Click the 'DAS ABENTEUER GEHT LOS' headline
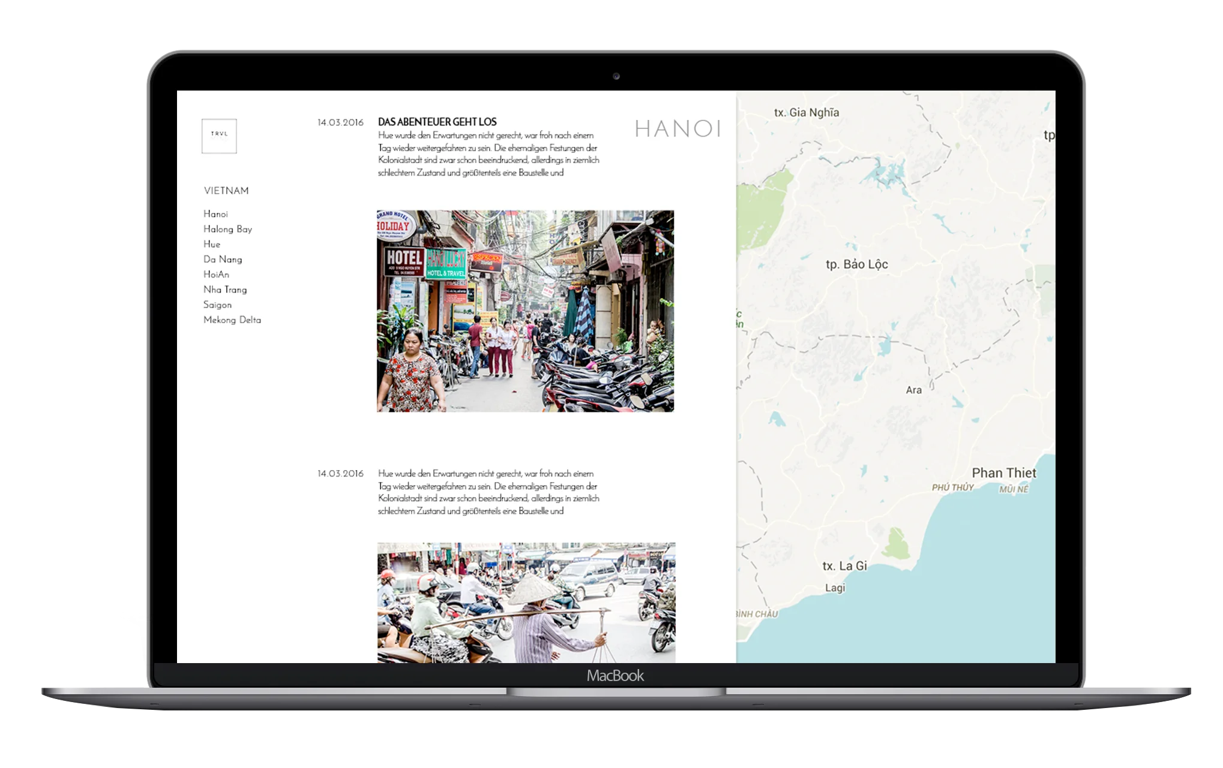Viewport: 1223px width, 768px height. [x=437, y=122]
